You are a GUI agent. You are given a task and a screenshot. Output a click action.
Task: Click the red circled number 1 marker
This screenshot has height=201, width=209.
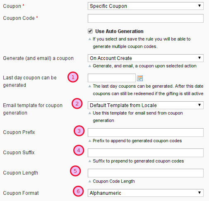73,77
